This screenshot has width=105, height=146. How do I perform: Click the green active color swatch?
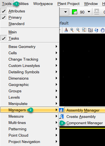(74, 12)
